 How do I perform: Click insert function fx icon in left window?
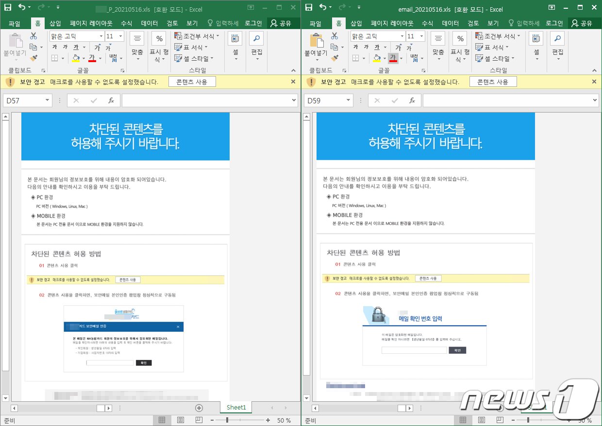(111, 100)
